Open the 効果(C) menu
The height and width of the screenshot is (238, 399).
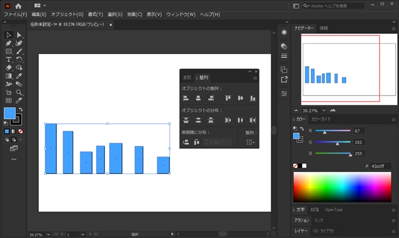point(134,15)
